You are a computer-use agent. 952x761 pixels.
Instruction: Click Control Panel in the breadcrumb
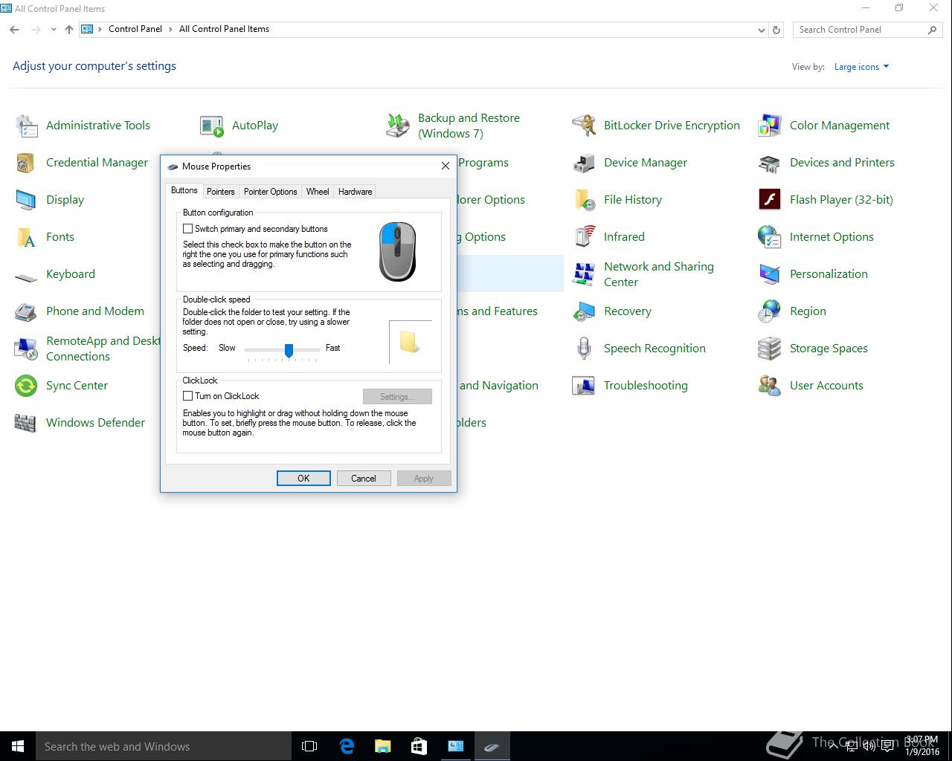point(135,29)
